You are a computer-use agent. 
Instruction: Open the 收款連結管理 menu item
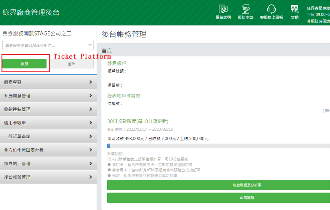click(48, 109)
